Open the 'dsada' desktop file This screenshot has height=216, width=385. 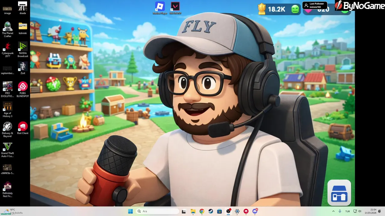coord(23,8)
